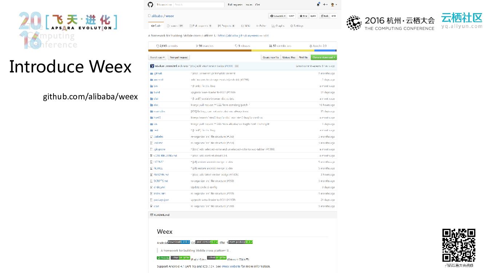The height and width of the screenshot is (273, 485).
Task: Open the plus create-new dropdown
Action: [x=325, y=5]
